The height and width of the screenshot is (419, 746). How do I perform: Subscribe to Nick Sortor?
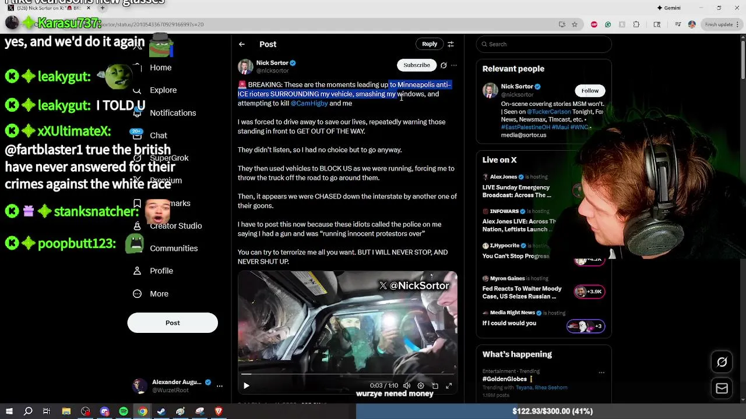click(417, 65)
